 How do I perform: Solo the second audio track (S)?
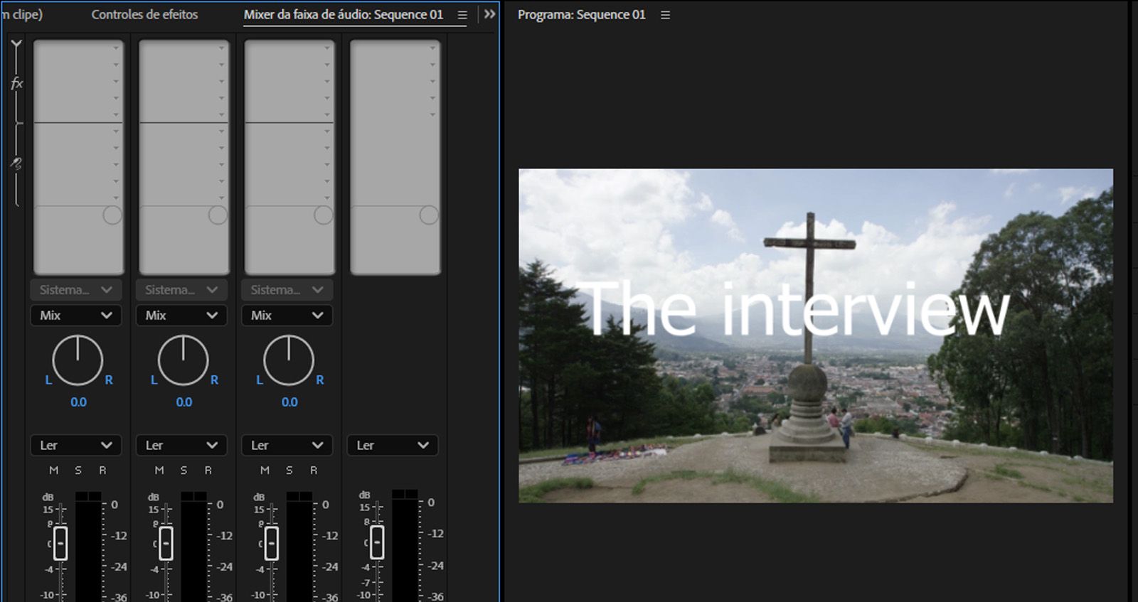point(184,471)
